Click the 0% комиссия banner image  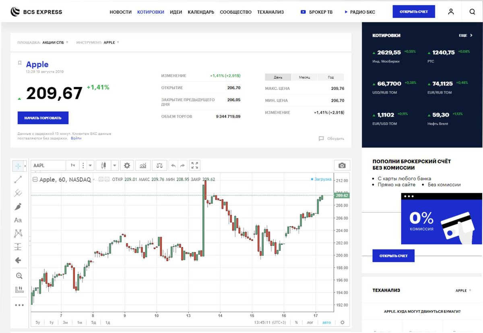[441, 218]
